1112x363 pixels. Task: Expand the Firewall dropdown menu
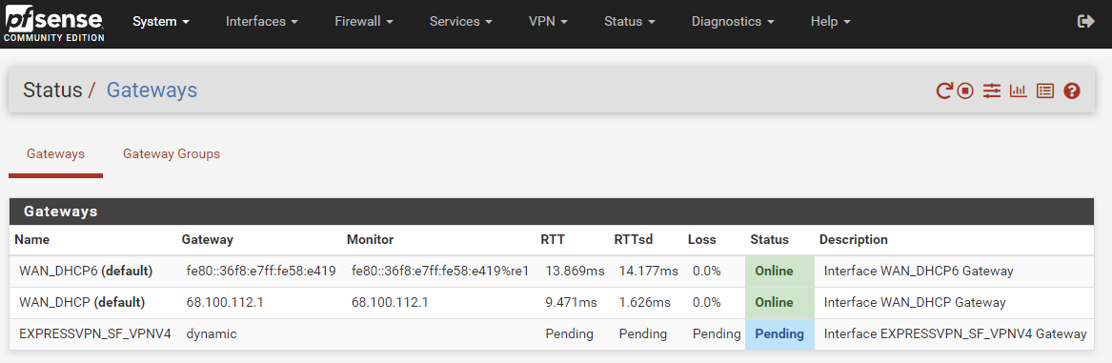[x=364, y=21]
